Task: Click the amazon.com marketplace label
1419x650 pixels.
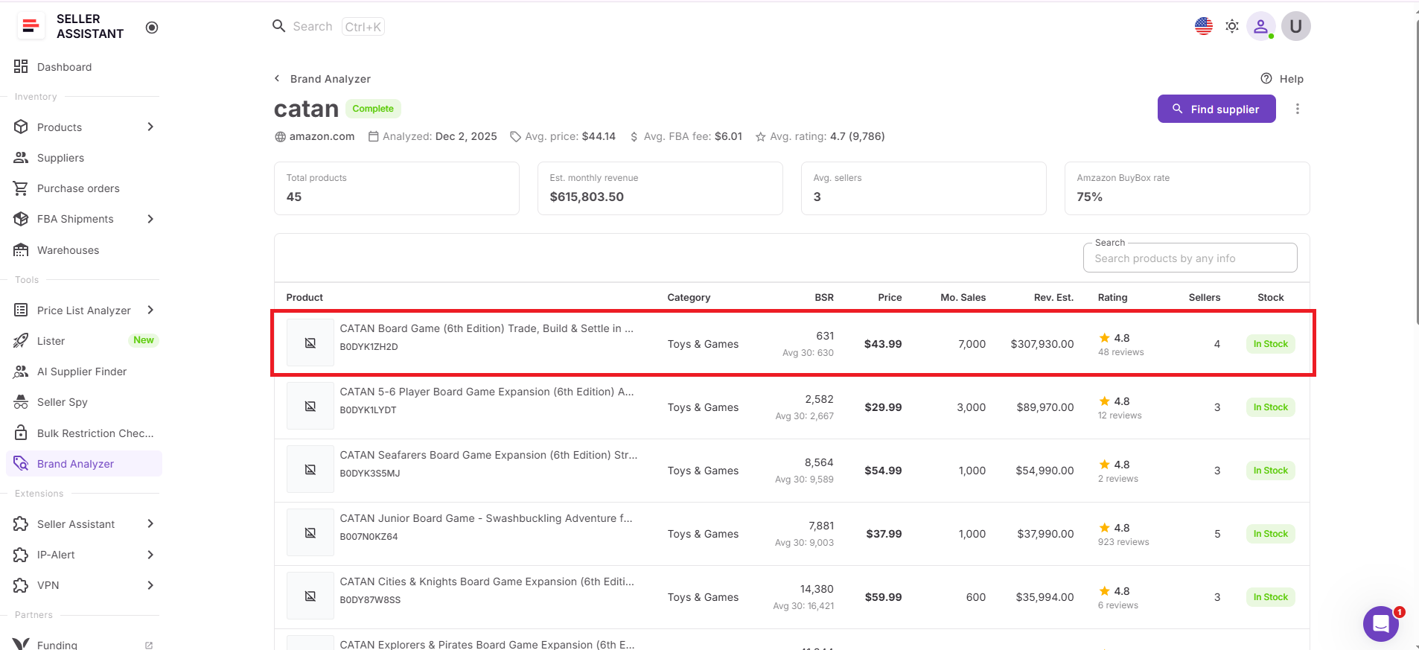Action: pos(322,136)
